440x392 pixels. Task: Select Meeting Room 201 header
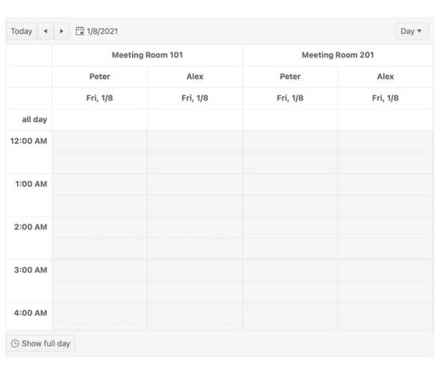coord(338,55)
